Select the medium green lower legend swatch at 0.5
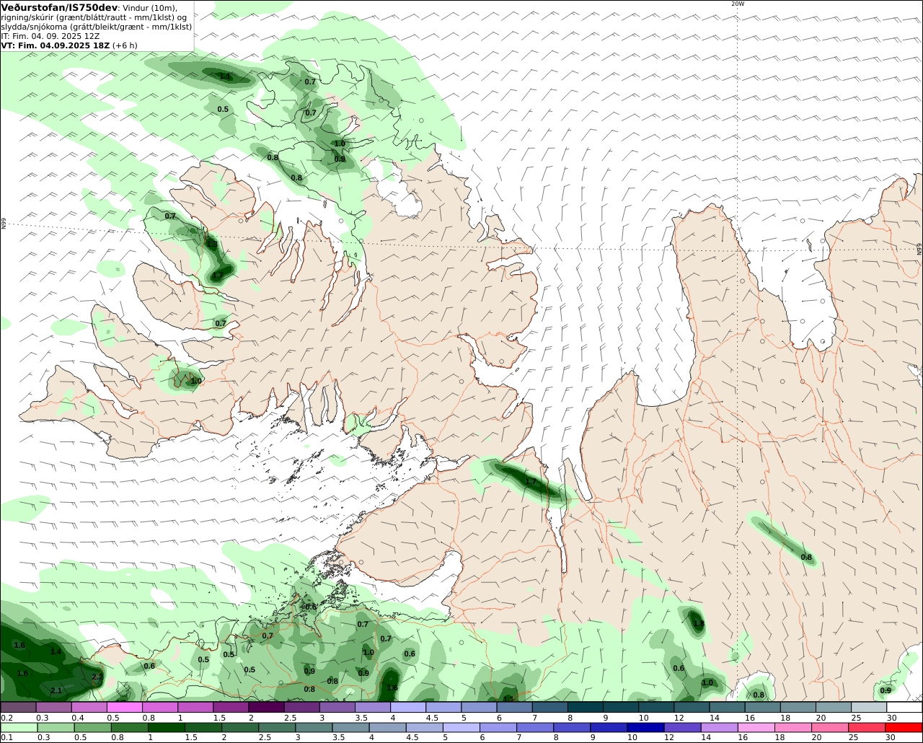This screenshot has height=743, width=923. click(x=94, y=727)
